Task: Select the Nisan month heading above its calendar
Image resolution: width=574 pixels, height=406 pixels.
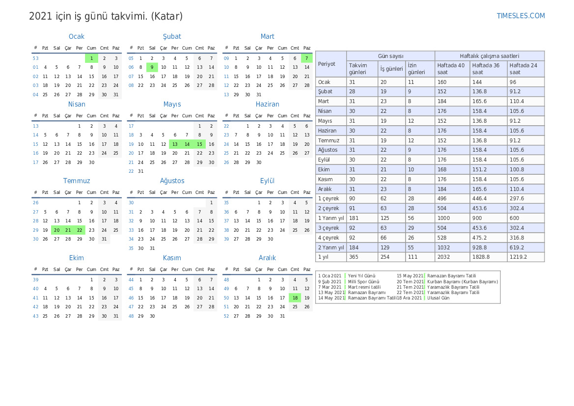Action: (77, 104)
